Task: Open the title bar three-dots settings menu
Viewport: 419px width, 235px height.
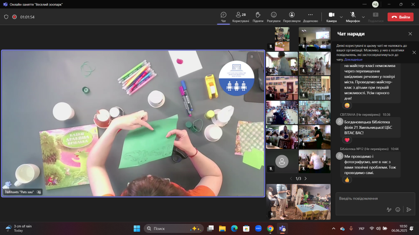Action: point(365,4)
